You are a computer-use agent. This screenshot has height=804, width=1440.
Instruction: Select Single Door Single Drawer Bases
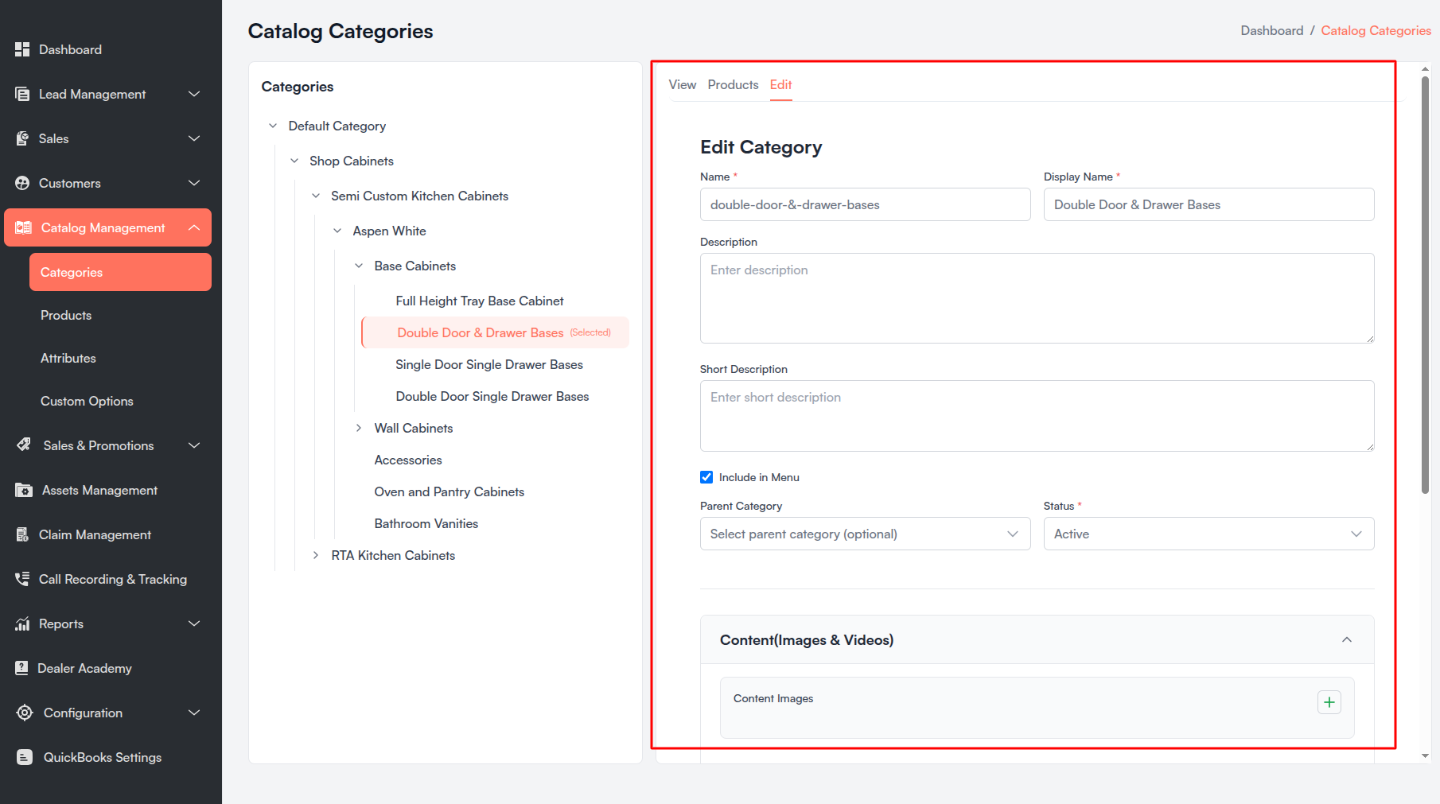pyautogui.click(x=489, y=364)
